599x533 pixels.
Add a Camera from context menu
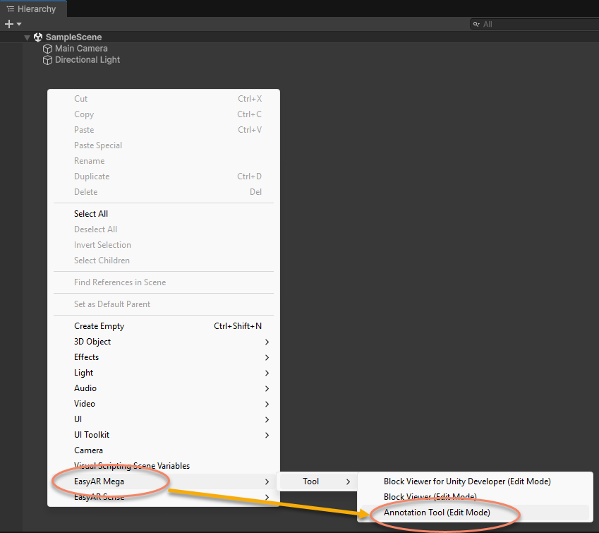coord(88,450)
